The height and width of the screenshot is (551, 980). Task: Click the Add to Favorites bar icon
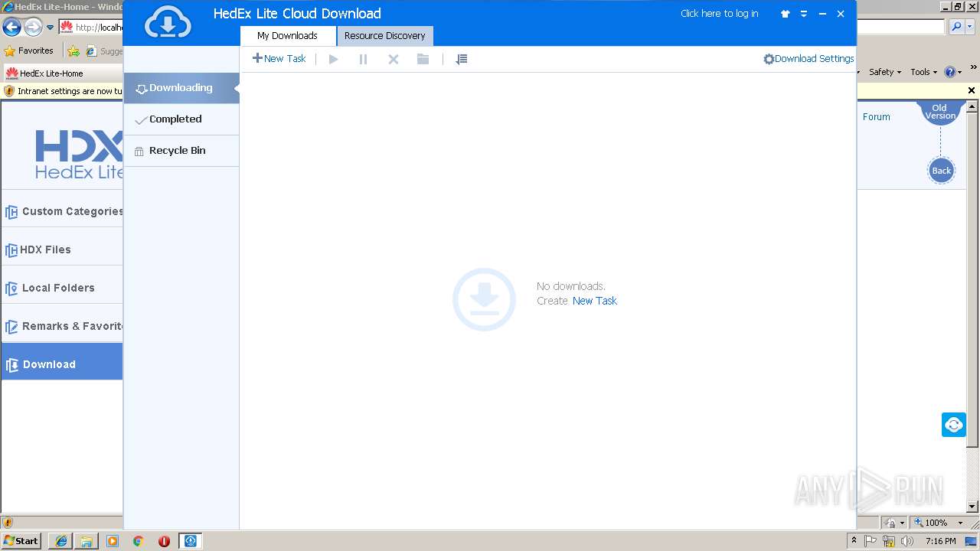(x=73, y=51)
